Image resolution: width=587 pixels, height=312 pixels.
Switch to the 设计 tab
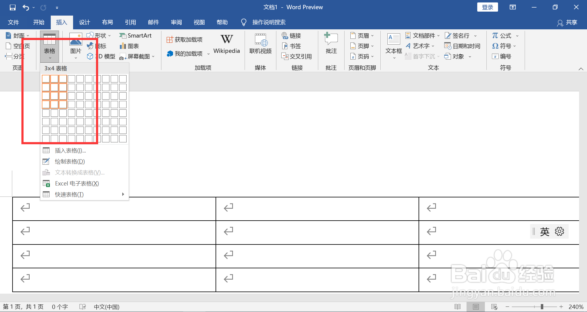point(85,22)
